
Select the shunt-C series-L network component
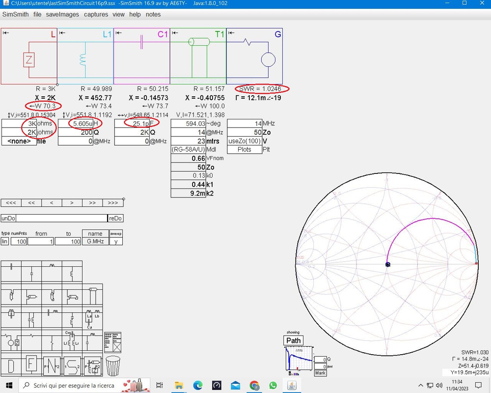tap(92, 341)
